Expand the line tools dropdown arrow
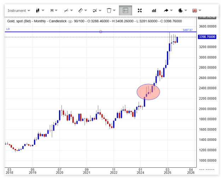The image size is (221, 179). tap(71, 10)
